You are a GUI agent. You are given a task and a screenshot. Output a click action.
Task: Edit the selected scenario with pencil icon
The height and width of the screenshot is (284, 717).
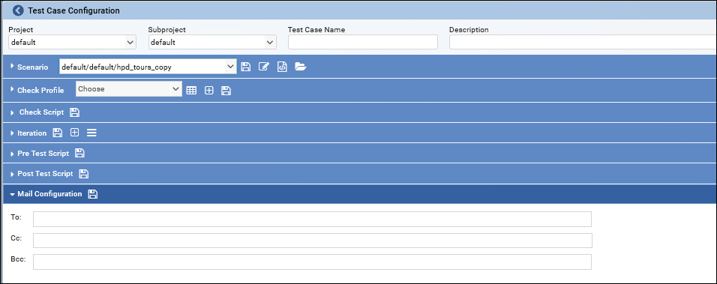click(x=263, y=67)
